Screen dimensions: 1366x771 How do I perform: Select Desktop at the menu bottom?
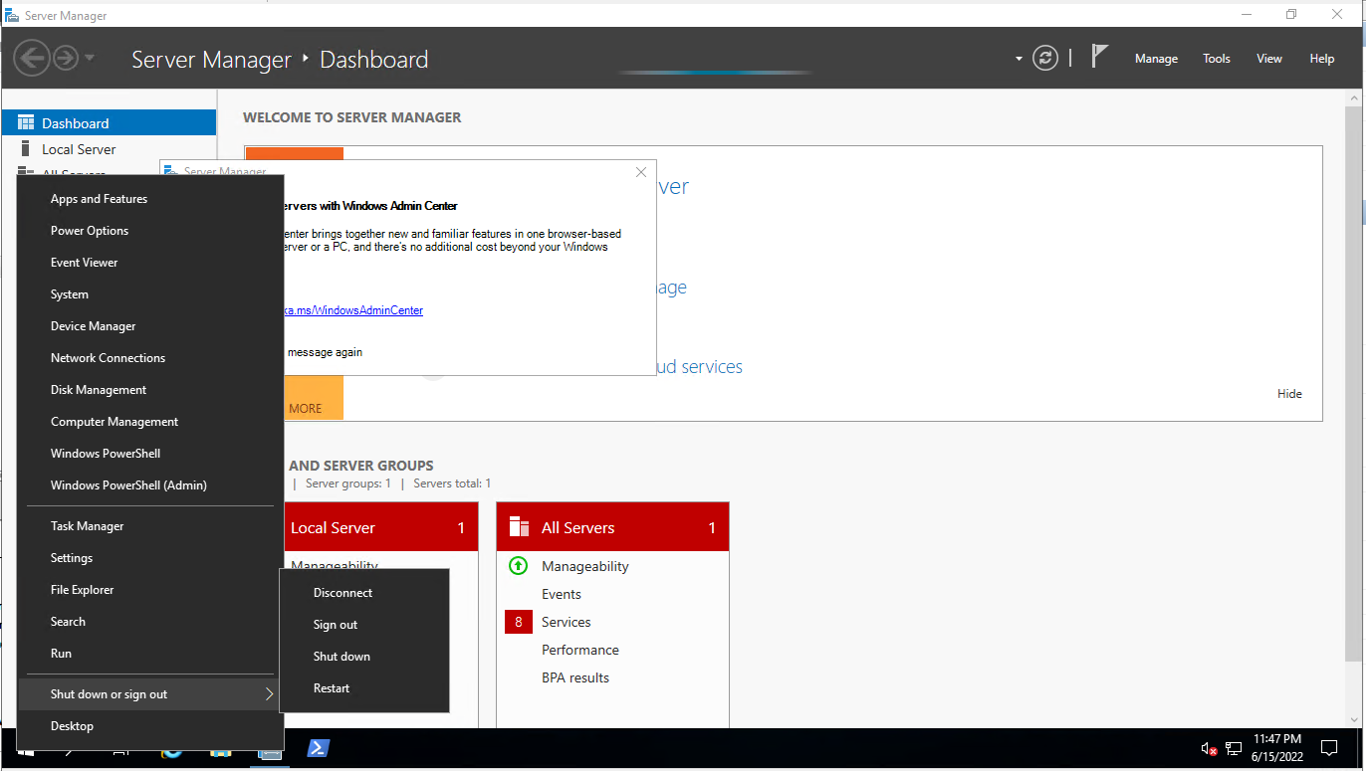(x=150, y=726)
